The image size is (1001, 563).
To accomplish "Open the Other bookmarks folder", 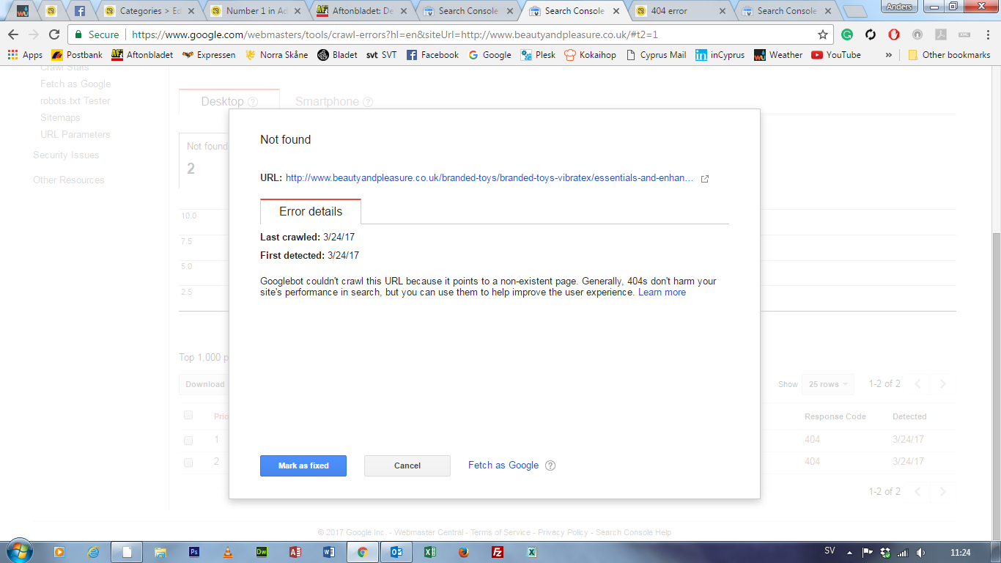I will pos(949,55).
